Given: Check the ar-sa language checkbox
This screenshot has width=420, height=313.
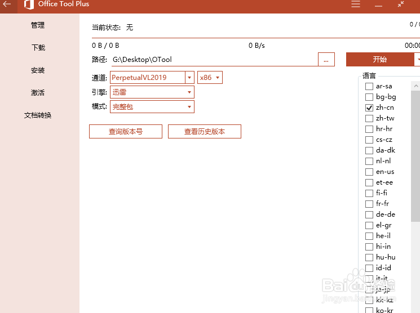Looking at the screenshot, I should coord(369,86).
